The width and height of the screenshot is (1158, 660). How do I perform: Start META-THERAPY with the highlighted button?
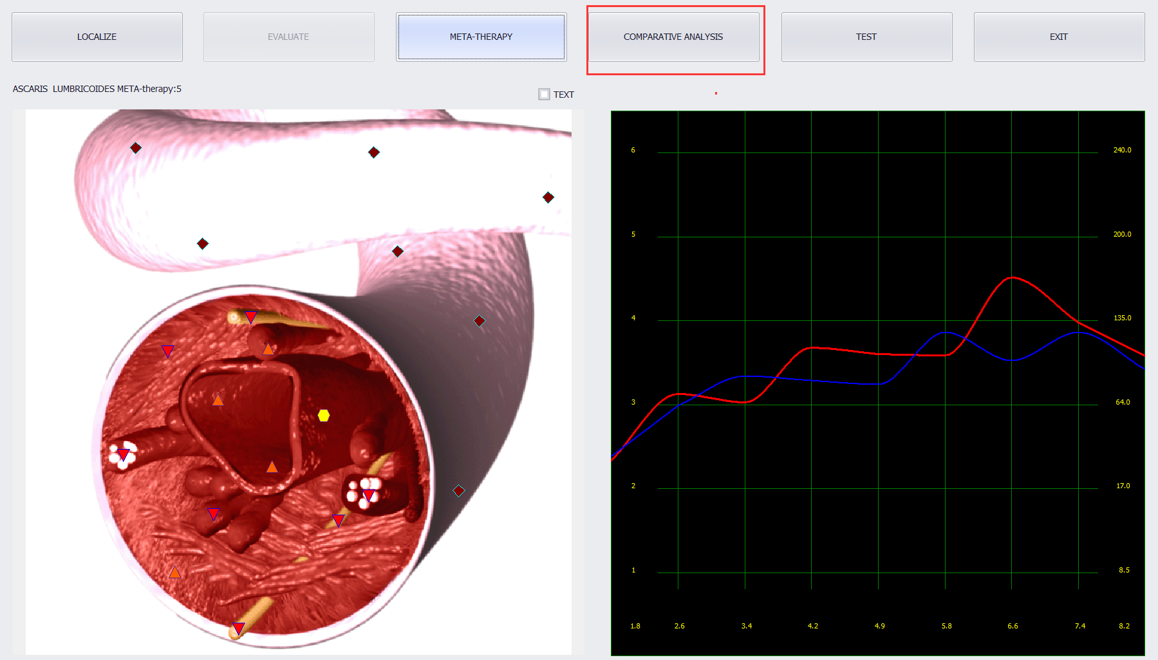[481, 37]
